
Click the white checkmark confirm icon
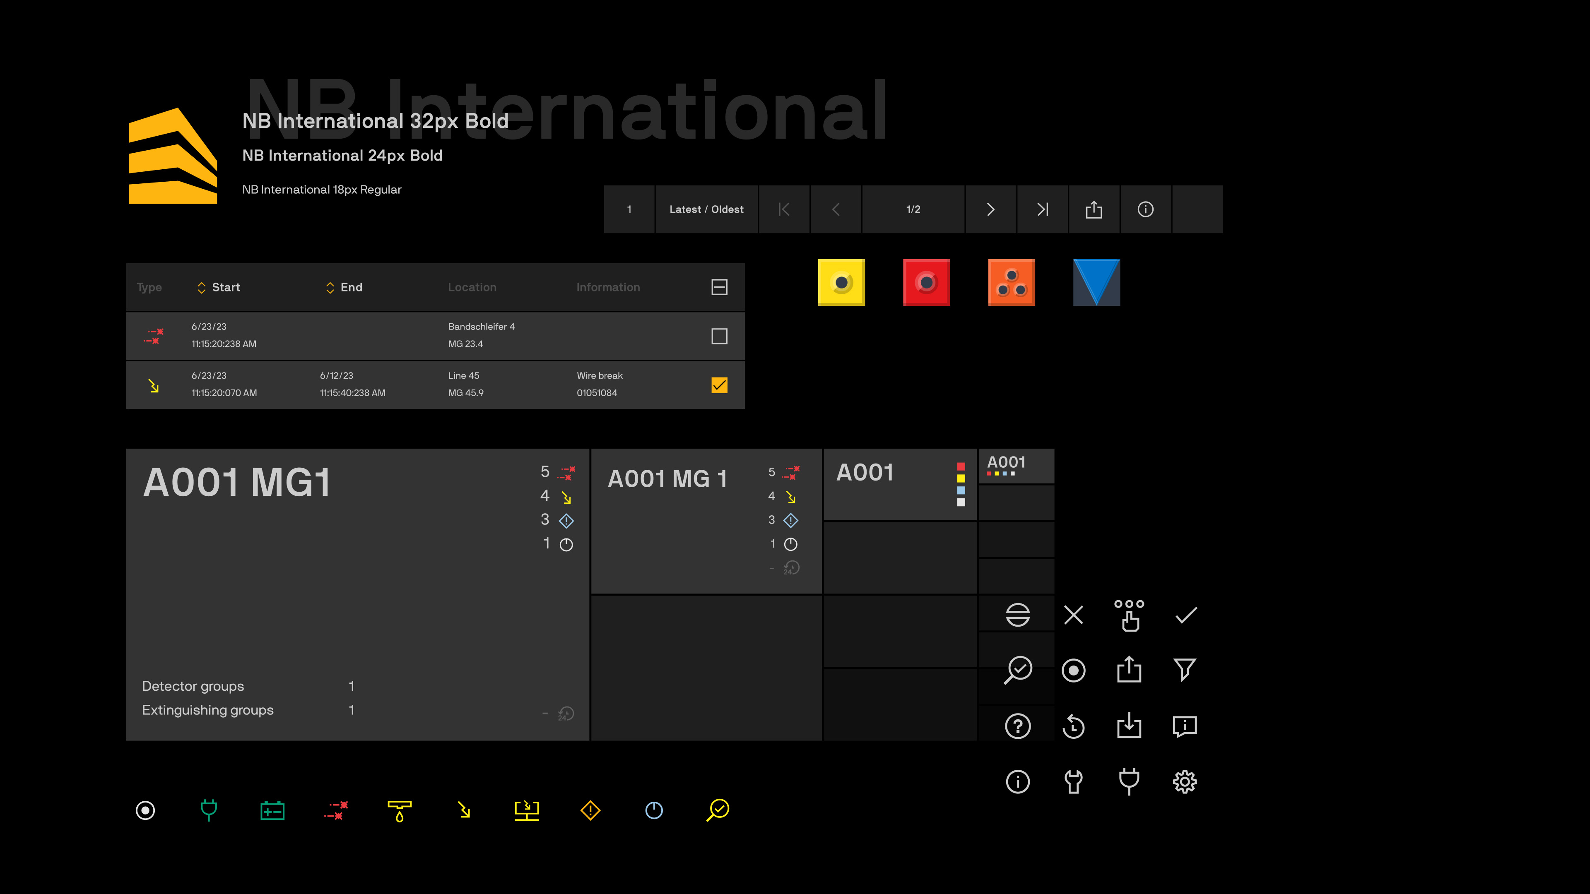tap(1186, 615)
